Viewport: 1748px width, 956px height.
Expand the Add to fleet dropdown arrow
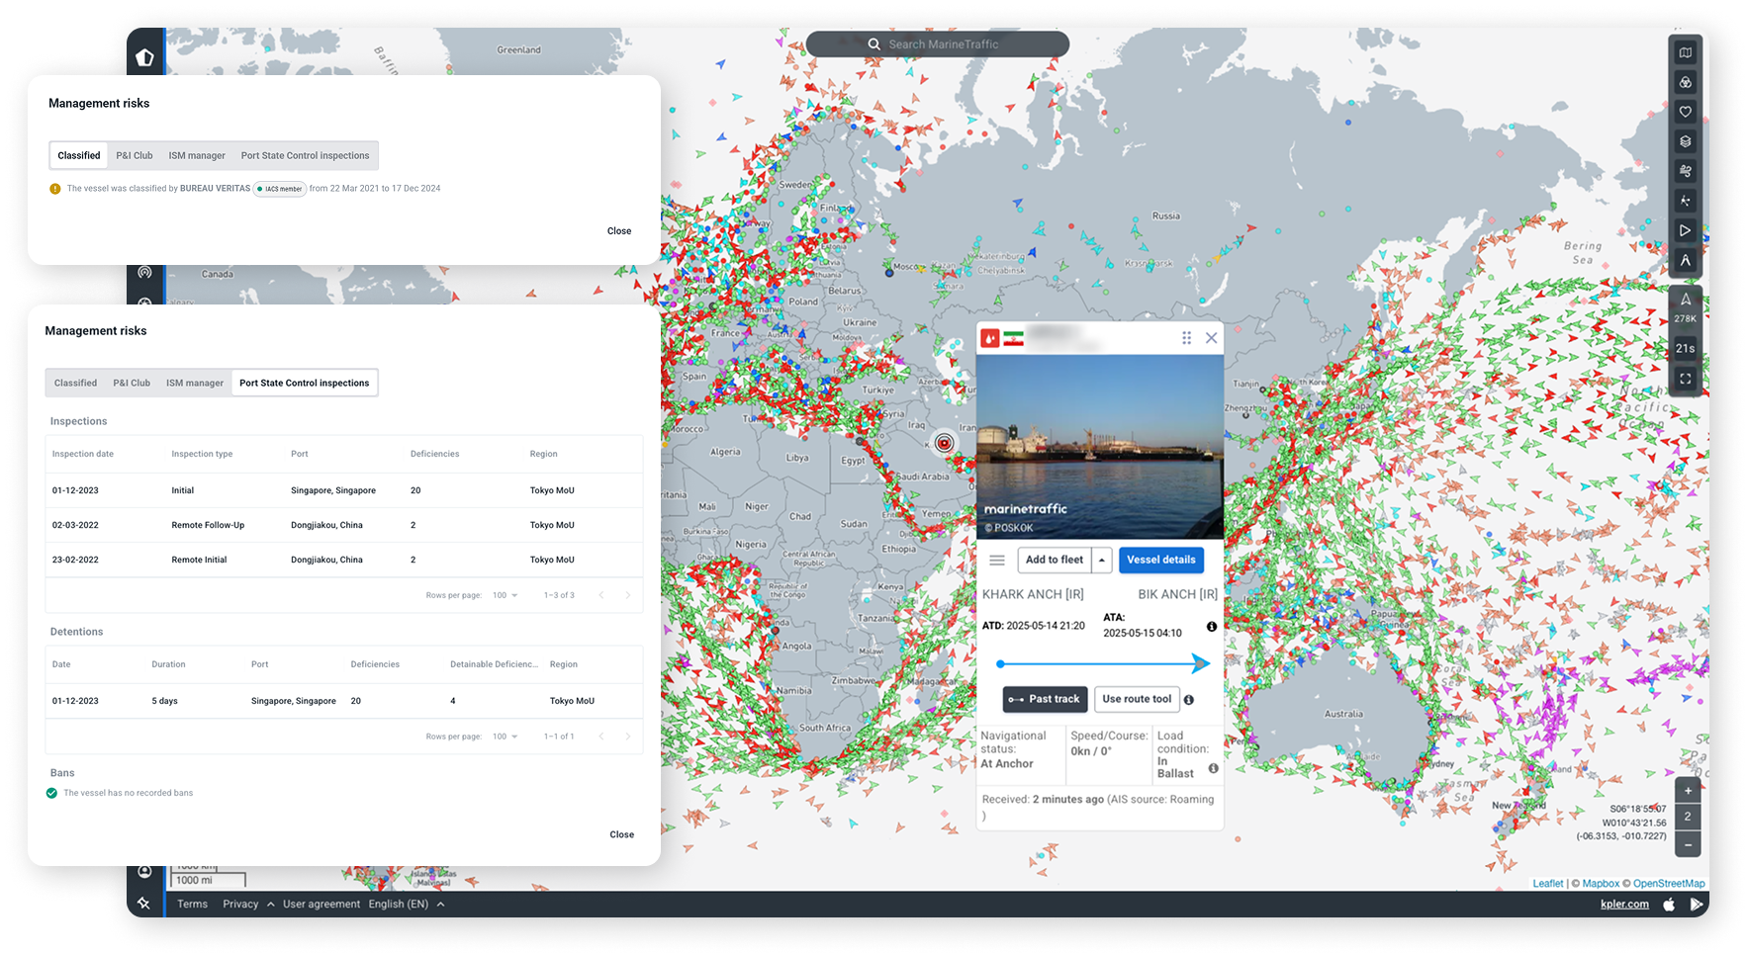pyautogui.click(x=1102, y=561)
